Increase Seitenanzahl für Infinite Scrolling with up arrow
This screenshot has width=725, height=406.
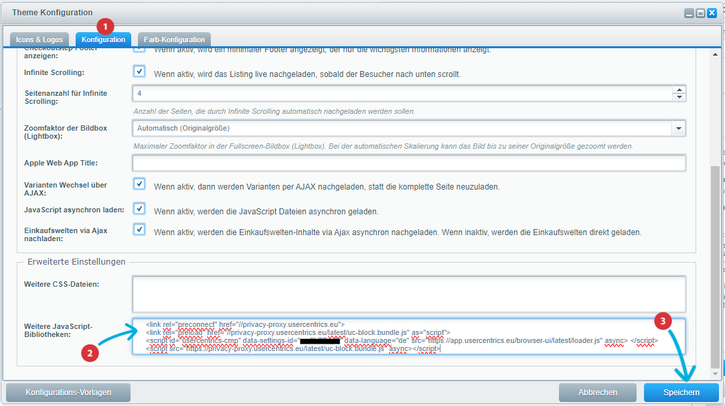point(679,90)
